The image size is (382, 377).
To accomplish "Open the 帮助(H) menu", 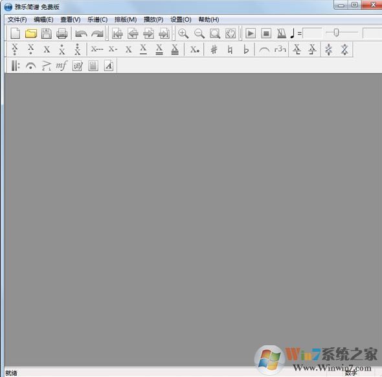I will [x=208, y=19].
